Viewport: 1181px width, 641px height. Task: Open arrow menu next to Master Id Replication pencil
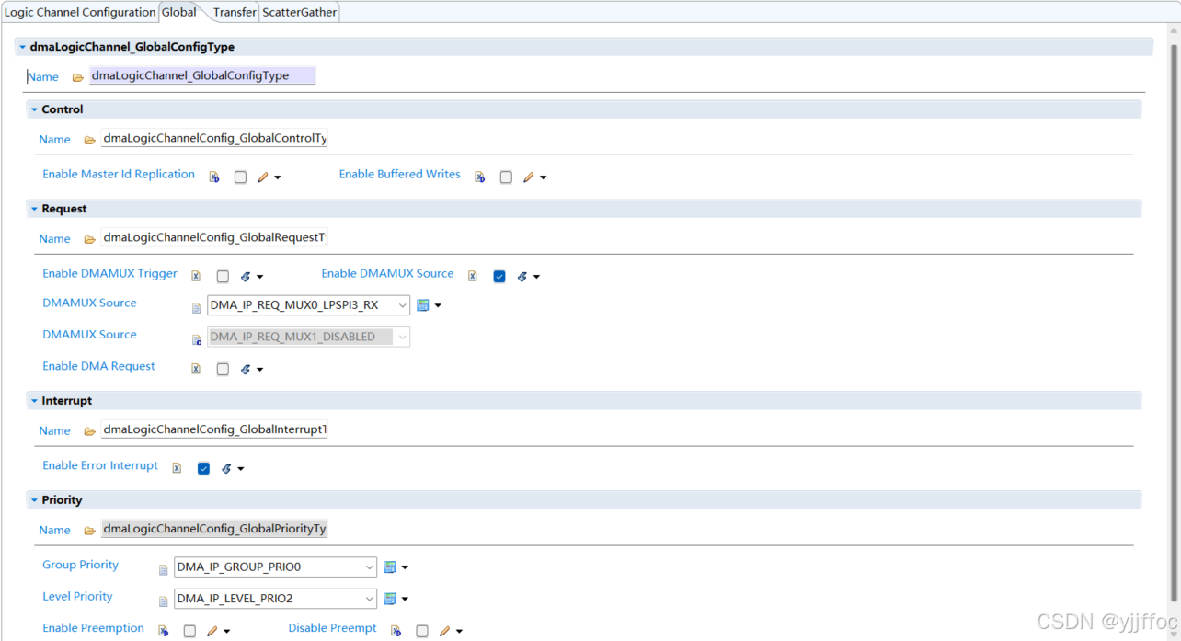pos(278,178)
